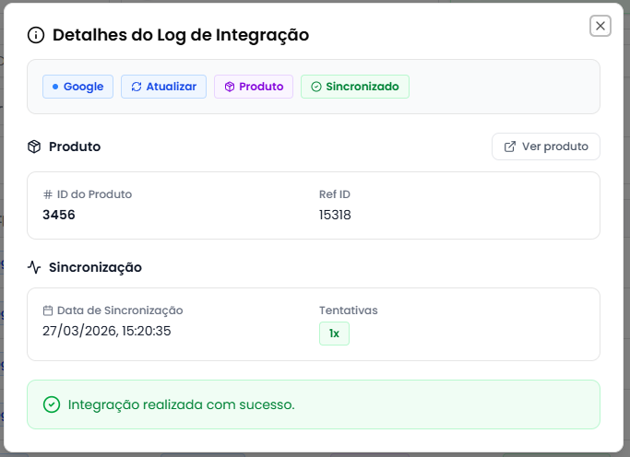Click the cube icon in Produto badge

(x=230, y=87)
